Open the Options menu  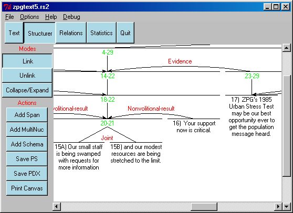[x=29, y=17]
